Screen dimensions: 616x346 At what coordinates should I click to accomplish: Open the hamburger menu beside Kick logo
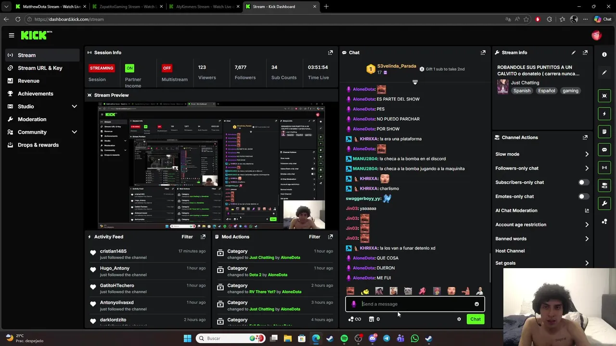(x=11, y=35)
